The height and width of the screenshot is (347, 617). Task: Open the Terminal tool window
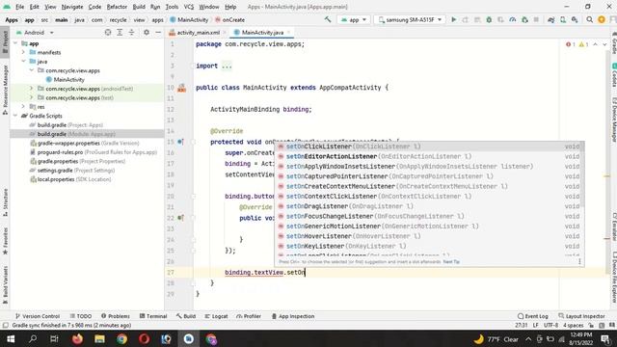[153, 316]
